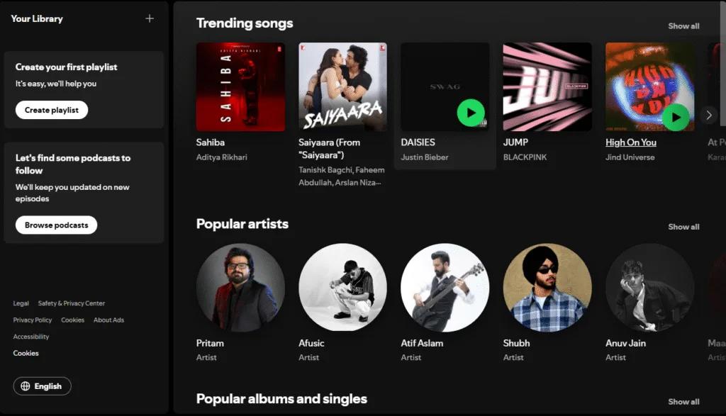Open Atif Aslam's artist photo
The width and height of the screenshot is (726, 416).
tap(445, 287)
